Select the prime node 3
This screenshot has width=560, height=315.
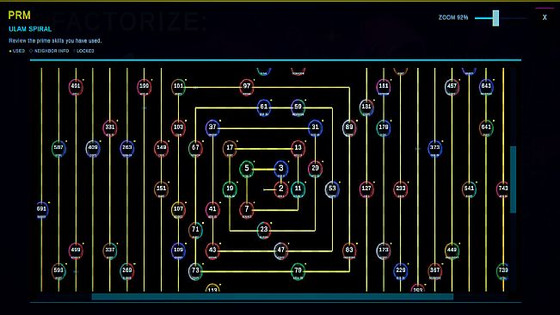pos(281,169)
